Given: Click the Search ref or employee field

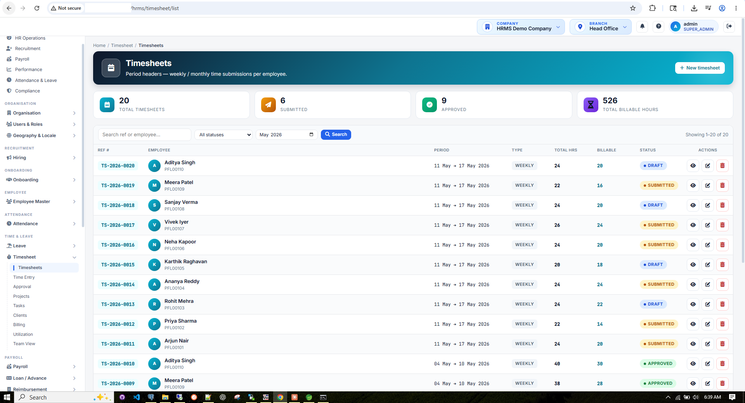Looking at the screenshot, I should pos(144,135).
